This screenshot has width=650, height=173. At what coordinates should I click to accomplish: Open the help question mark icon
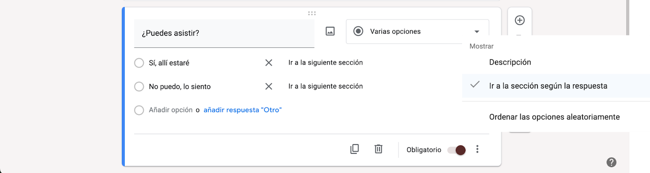(x=611, y=162)
